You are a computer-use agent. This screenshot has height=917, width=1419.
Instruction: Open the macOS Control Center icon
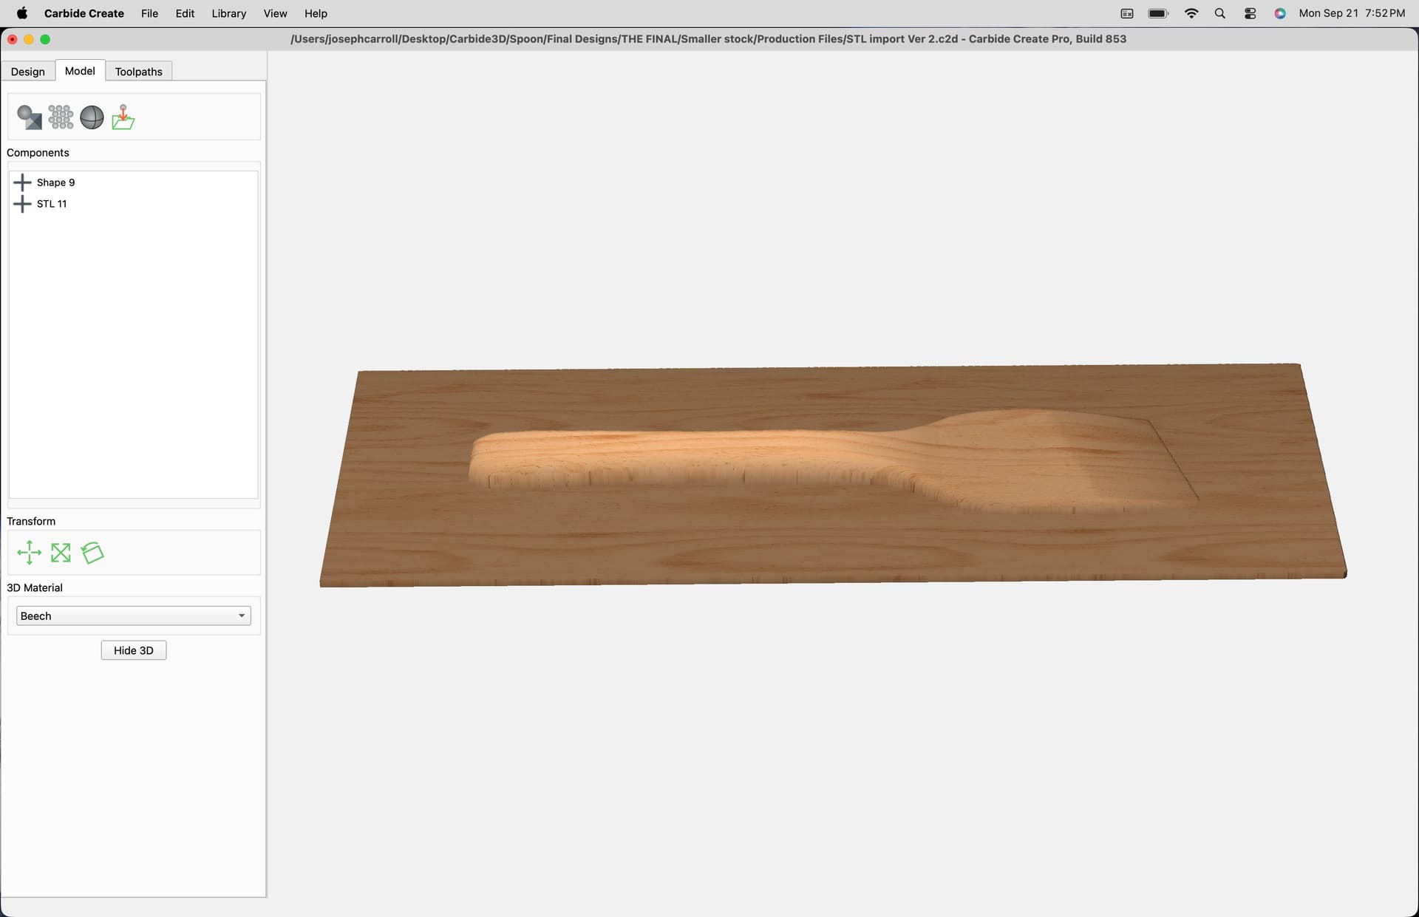click(x=1250, y=13)
